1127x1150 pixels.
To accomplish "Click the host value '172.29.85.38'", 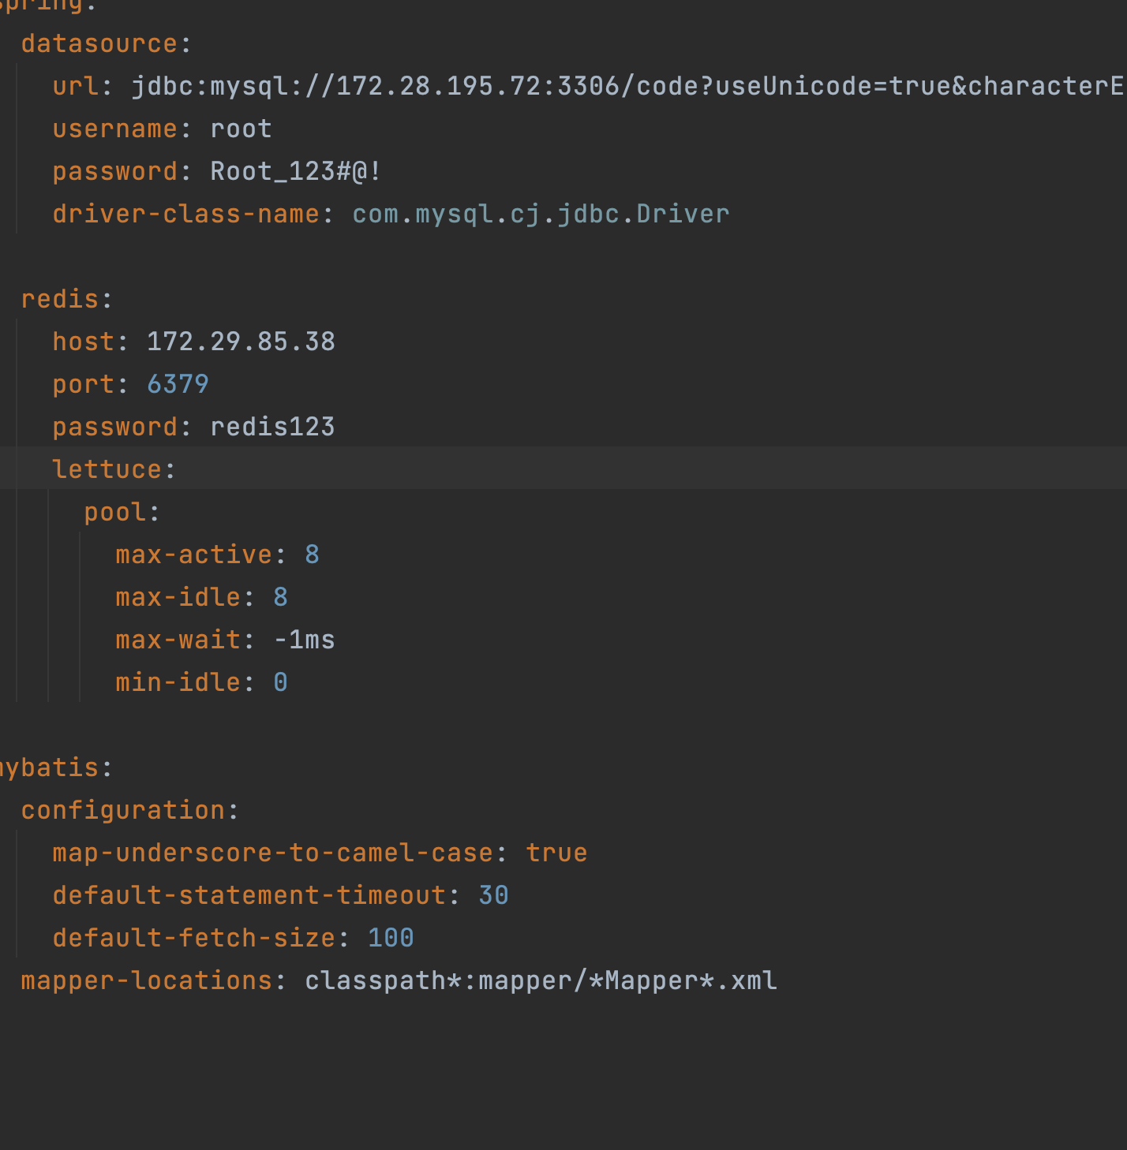I will point(241,342).
